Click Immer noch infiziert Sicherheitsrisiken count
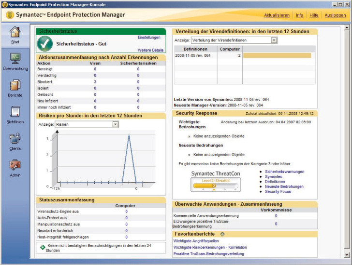This screenshot has height=265, width=352. [x=138, y=107]
